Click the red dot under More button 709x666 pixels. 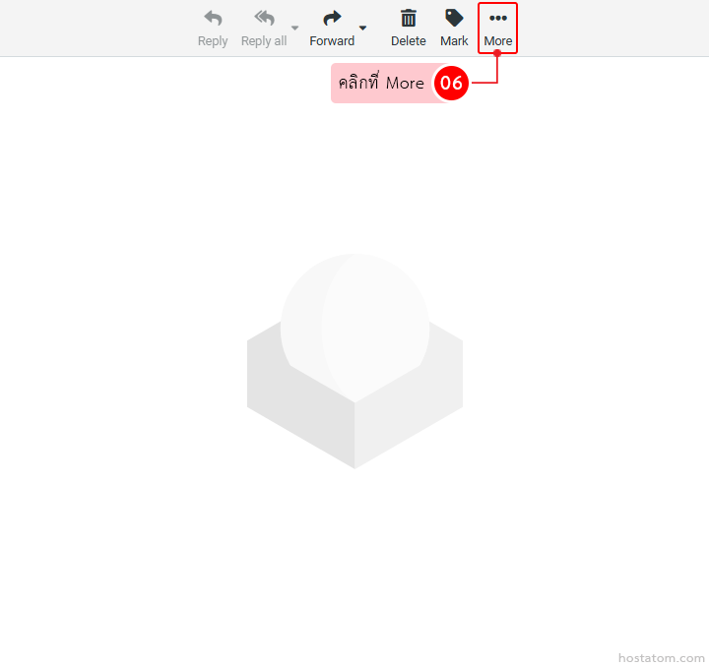pyautogui.click(x=497, y=53)
